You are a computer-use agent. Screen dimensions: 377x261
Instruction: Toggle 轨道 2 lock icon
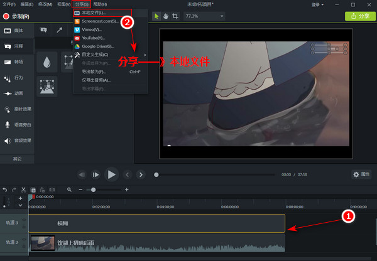coord(24,247)
